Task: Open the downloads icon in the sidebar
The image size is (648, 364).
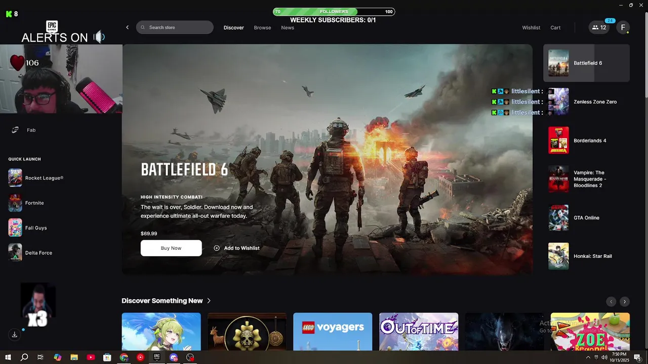Action: pyautogui.click(x=15, y=335)
